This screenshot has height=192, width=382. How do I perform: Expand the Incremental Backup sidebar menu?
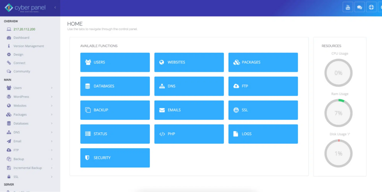(28, 168)
